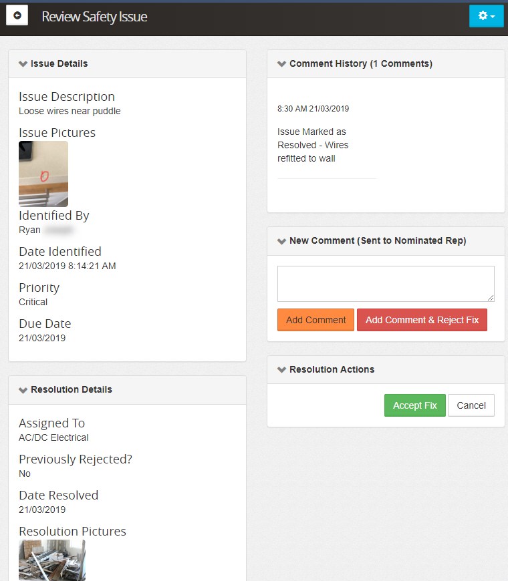The width and height of the screenshot is (508, 581).
Task: Collapse the New Comment panel chevron
Action: (281, 240)
